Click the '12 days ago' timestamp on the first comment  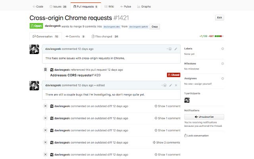(86, 49)
